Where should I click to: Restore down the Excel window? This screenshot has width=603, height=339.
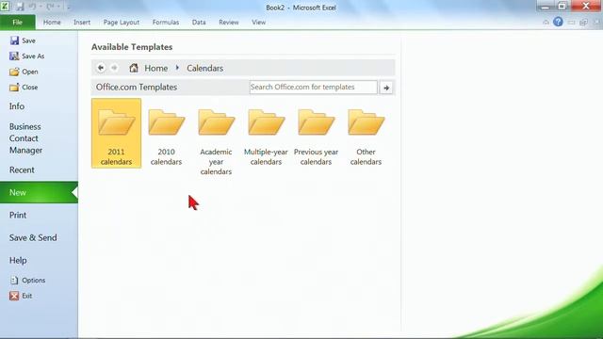[x=562, y=7]
